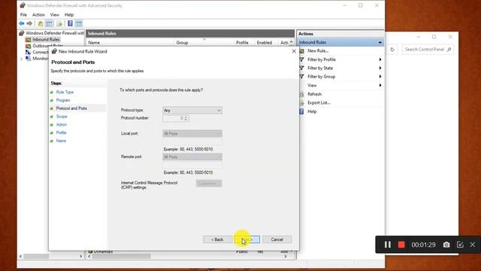Expand the View submenu arrow in Actions
The height and width of the screenshot is (271, 481).
coord(380,85)
